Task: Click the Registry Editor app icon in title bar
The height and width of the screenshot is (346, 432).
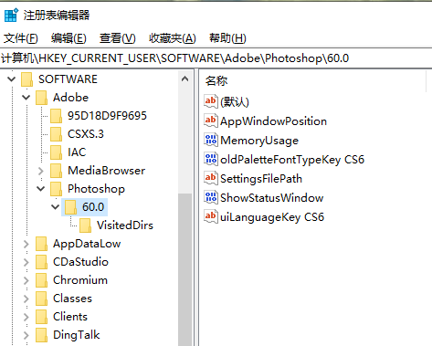Action: tap(11, 15)
